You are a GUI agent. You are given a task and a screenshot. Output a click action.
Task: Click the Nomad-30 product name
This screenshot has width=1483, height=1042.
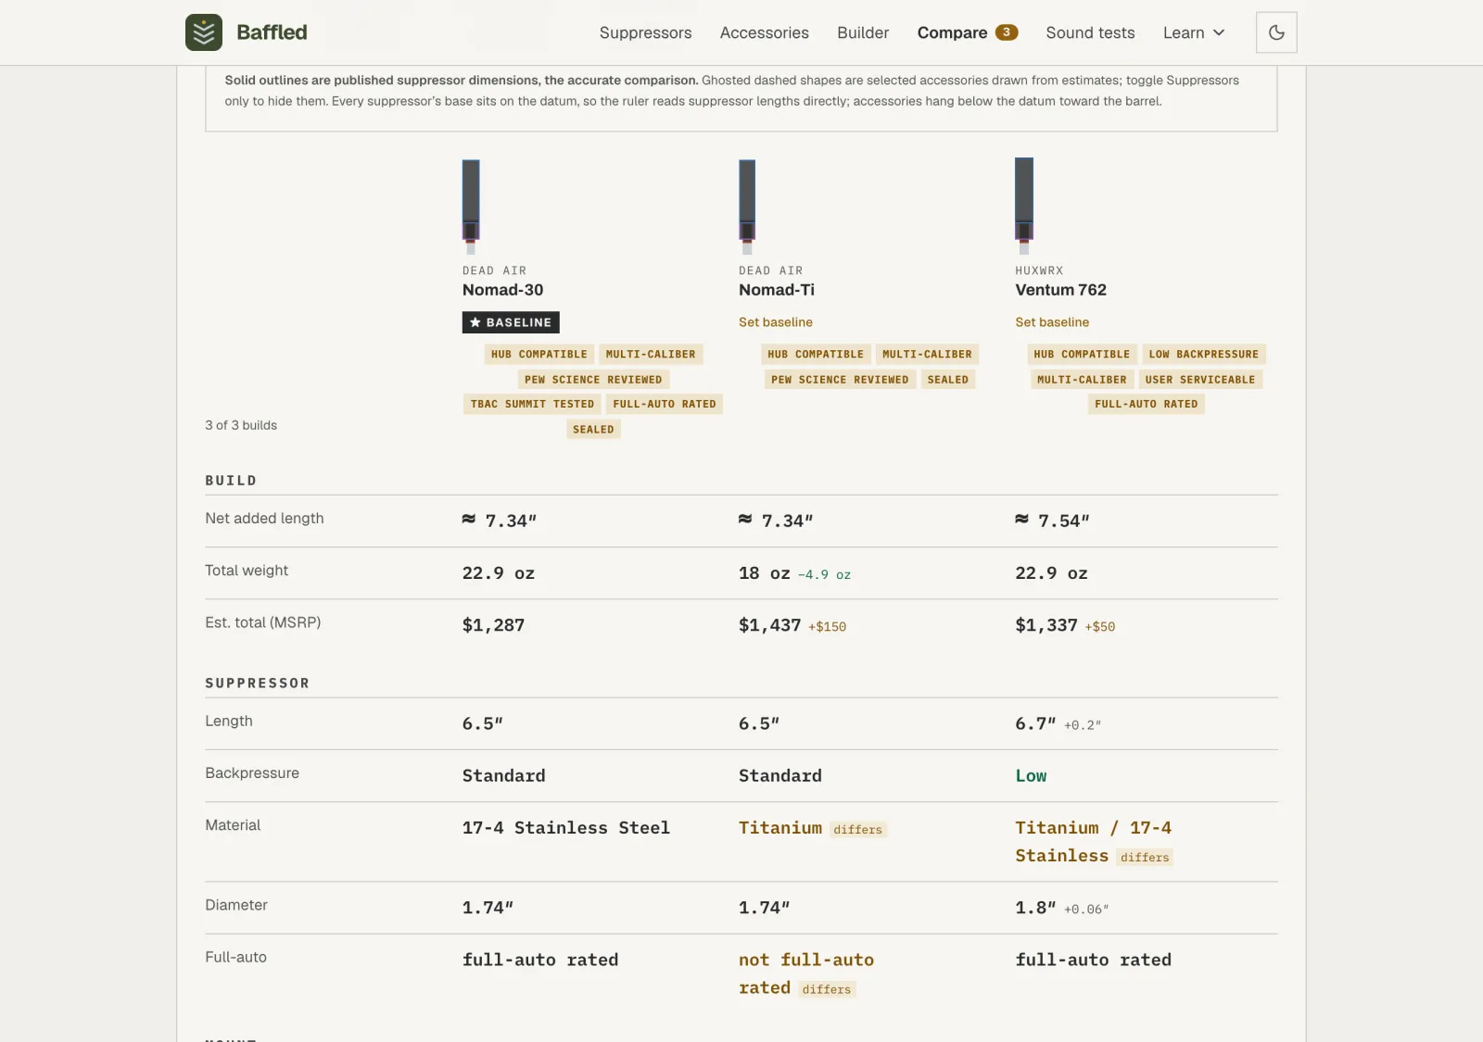[x=502, y=290]
